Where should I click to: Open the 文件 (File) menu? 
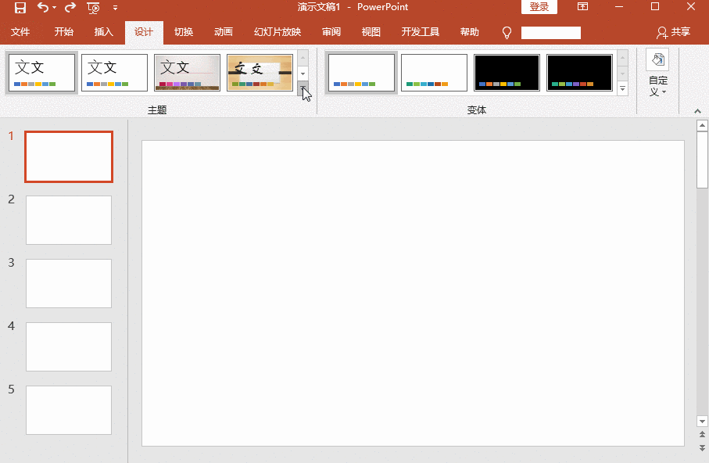coord(20,33)
